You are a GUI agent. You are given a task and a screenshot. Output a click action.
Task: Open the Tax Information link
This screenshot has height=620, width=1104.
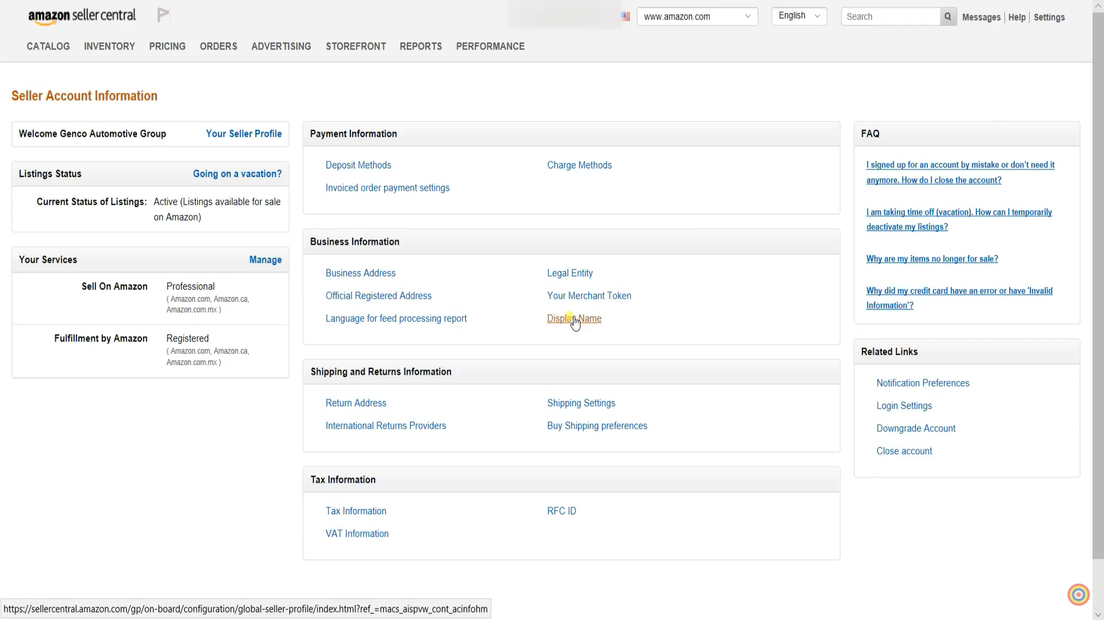point(356,511)
